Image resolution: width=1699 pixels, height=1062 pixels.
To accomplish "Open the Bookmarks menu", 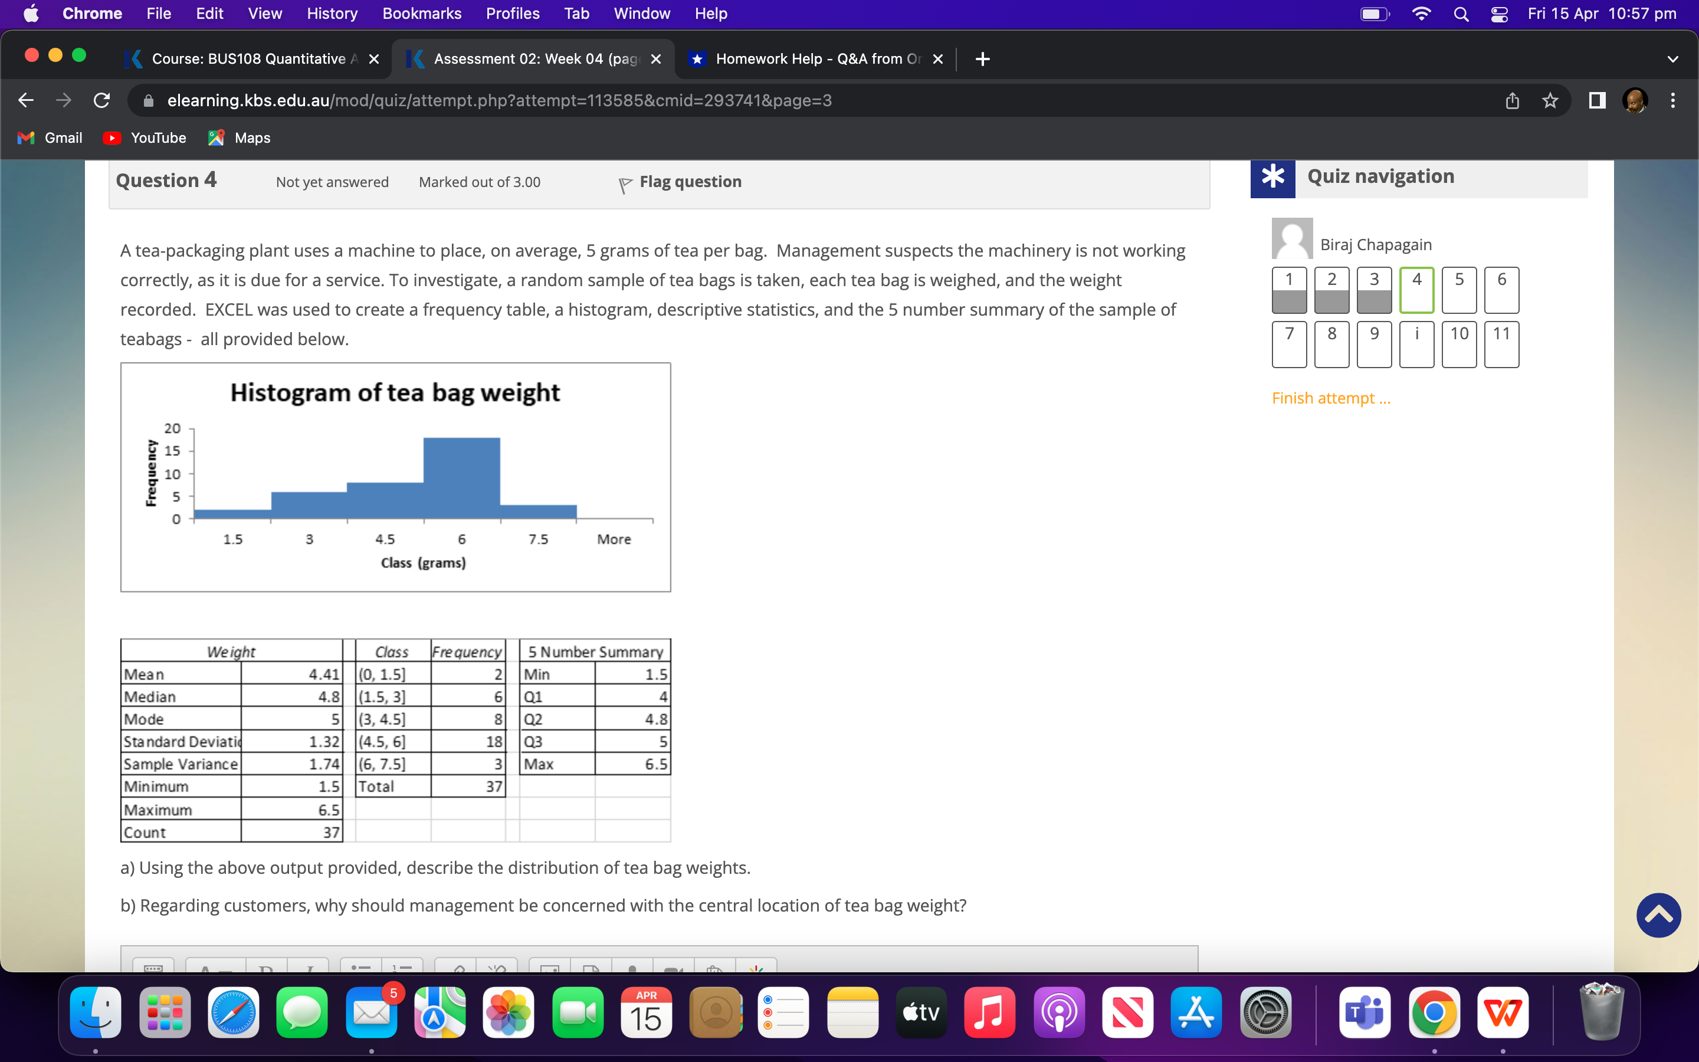I will click(422, 14).
